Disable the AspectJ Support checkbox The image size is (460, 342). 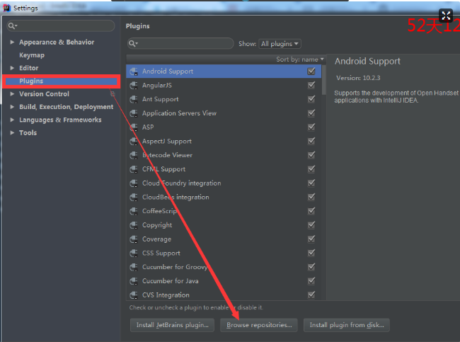point(311,141)
